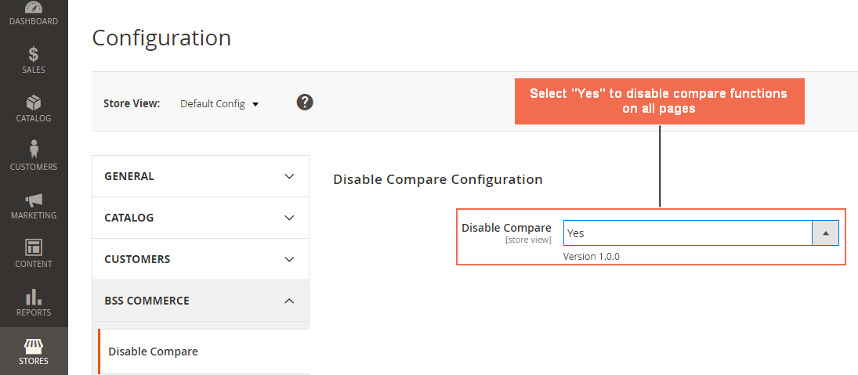Click the help question mark icon
Viewport: 858px width, 375px height.
click(x=305, y=102)
